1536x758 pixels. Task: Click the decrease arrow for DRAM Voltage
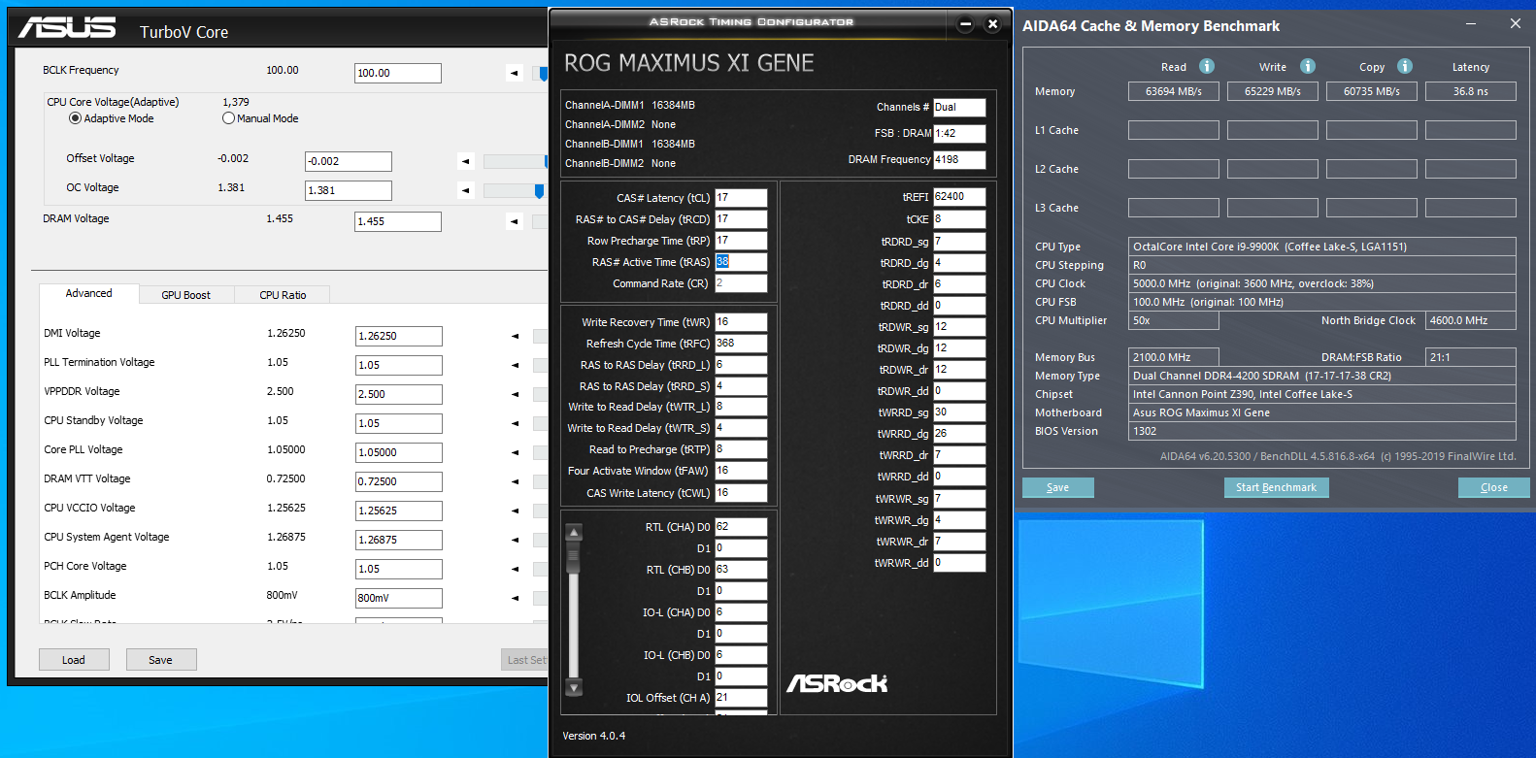pos(515,221)
